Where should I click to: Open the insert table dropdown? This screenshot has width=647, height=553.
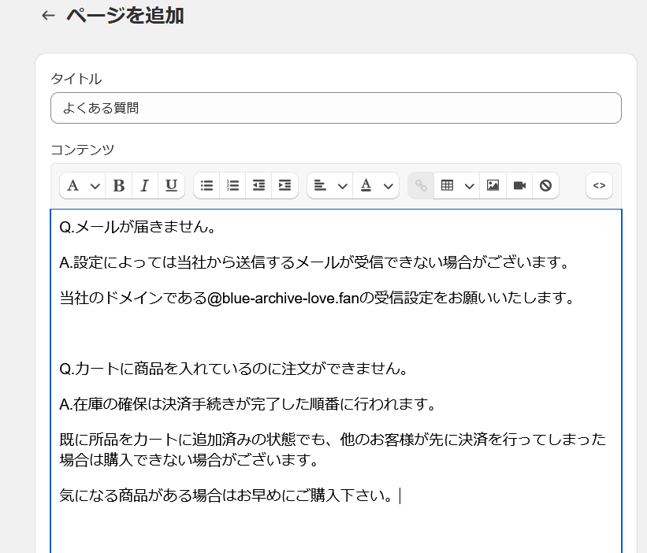point(456,186)
